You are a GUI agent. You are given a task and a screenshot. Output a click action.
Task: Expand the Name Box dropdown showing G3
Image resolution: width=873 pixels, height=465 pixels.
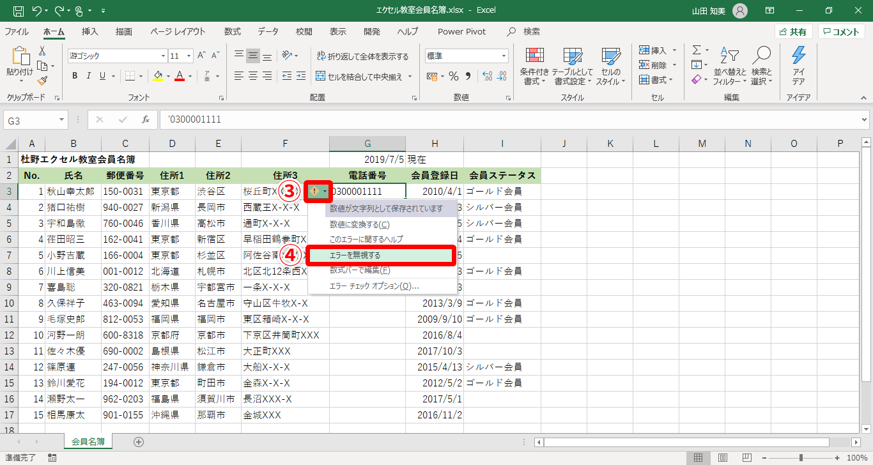[x=61, y=119]
